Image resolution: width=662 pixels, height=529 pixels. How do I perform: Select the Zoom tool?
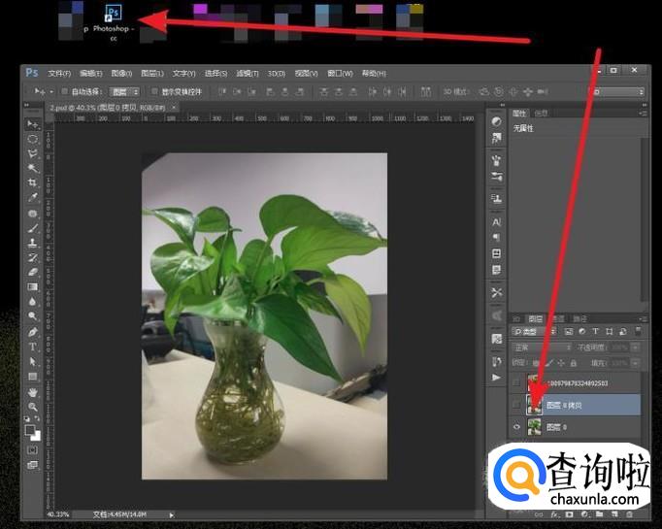pyautogui.click(x=32, y=407)
